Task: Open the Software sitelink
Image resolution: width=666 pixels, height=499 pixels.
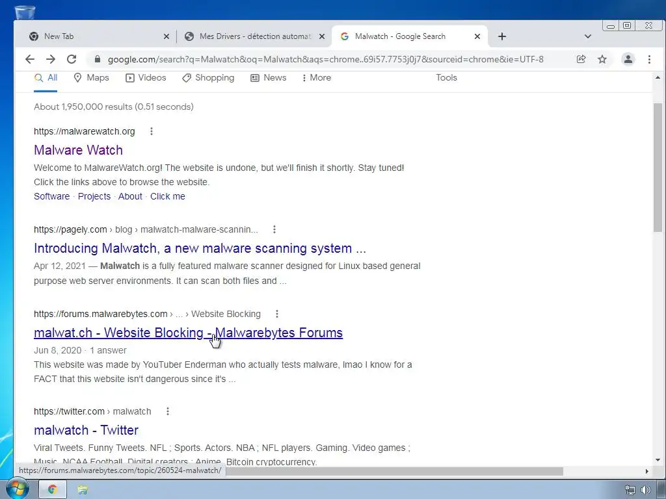Action: point(52,196)
